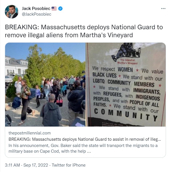Open the crowd photo on link card

pos(45,84)
